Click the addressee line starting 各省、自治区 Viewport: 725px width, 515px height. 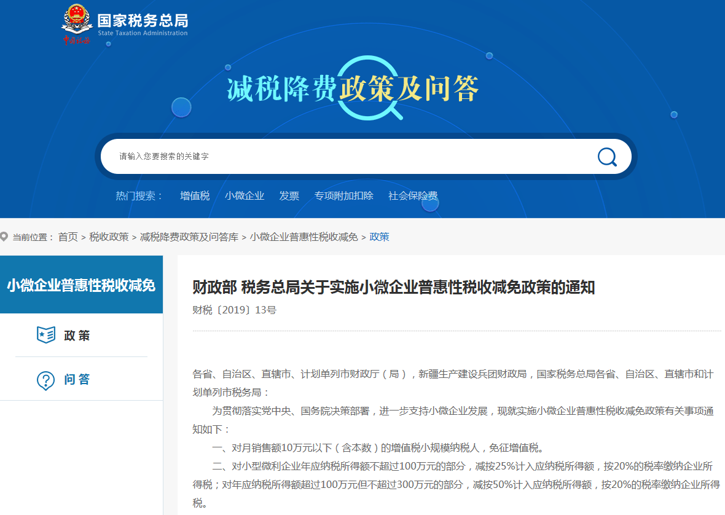(x=453, y=383)
